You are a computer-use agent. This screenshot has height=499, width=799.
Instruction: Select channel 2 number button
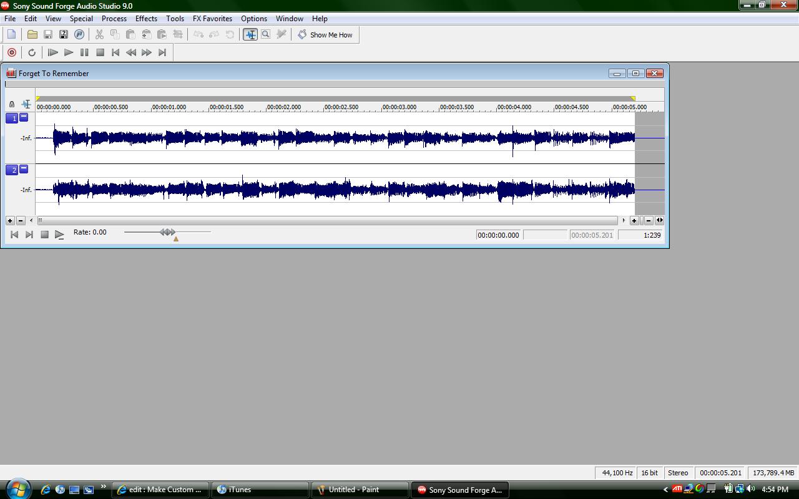pyautogui.click(x=12, y=170)
